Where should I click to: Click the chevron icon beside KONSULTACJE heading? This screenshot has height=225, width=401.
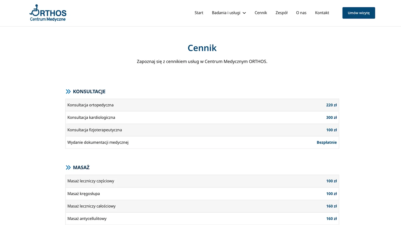[68, 91]
